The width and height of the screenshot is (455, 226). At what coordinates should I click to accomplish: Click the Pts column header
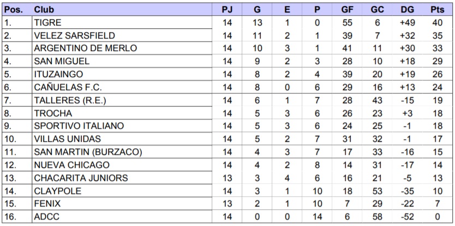(x=438, y=10)
